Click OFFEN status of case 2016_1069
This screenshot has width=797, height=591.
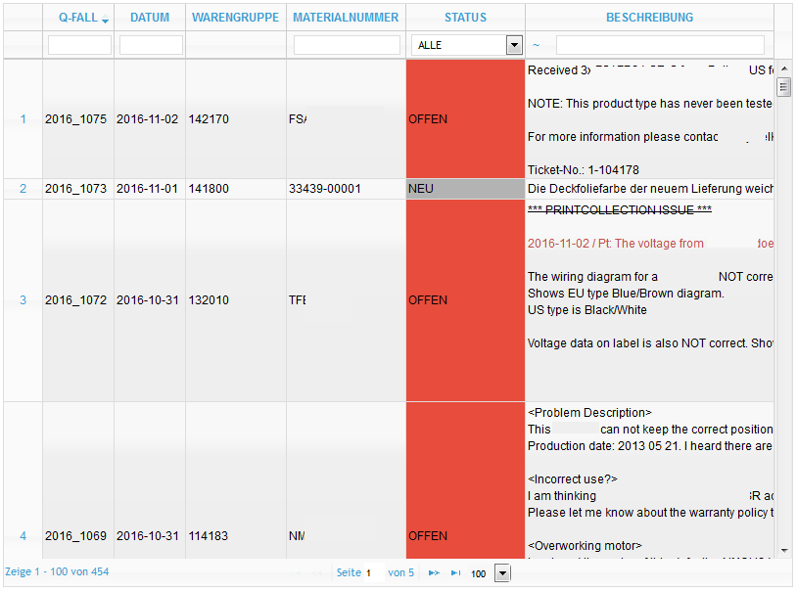tap(465, 480)
